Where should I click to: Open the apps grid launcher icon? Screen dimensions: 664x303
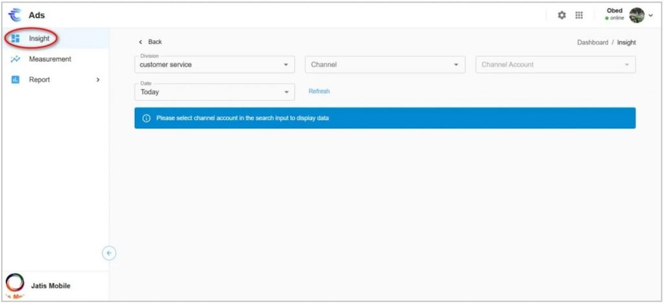579,15
